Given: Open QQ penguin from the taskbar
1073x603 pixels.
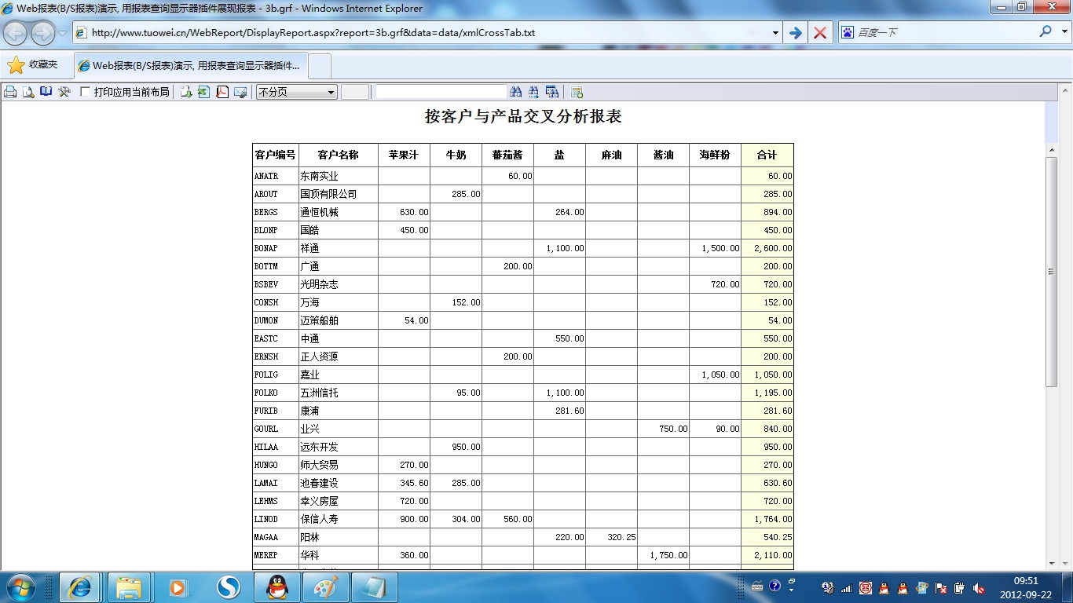Looking at the screenshot, I should [x=276, y=587].
